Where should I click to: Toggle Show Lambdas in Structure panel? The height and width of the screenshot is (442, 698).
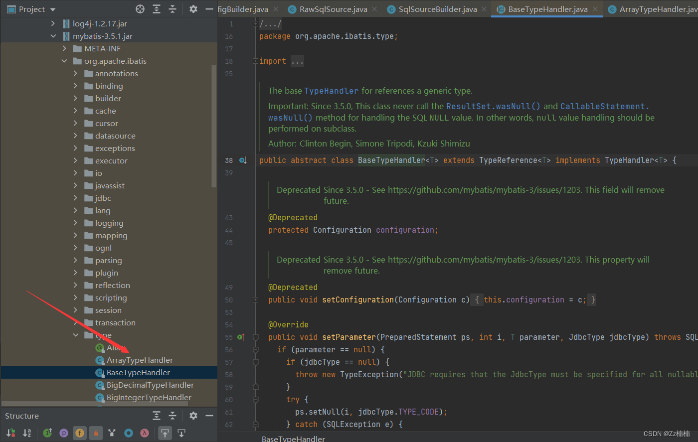(145, 433)
